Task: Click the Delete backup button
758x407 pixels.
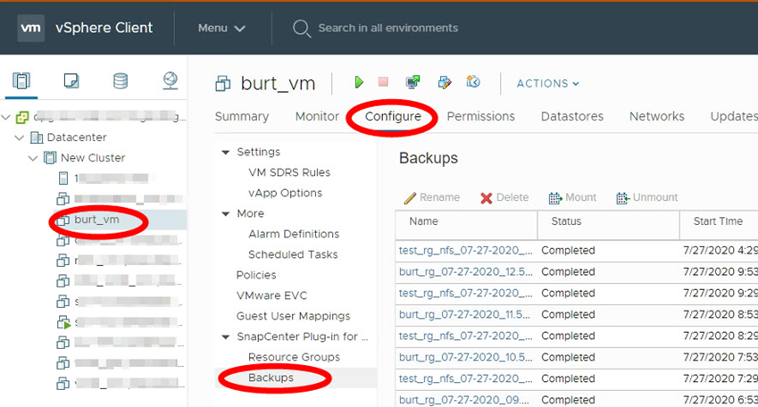Action: pyautogui.click(x=504, y=197)
